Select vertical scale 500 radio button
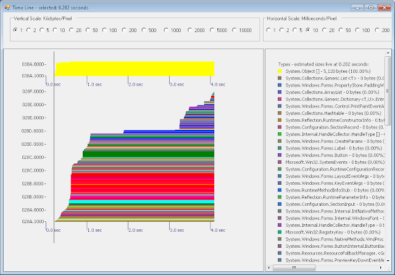This screenshot has height=275, width=395. tap(144, 30)
